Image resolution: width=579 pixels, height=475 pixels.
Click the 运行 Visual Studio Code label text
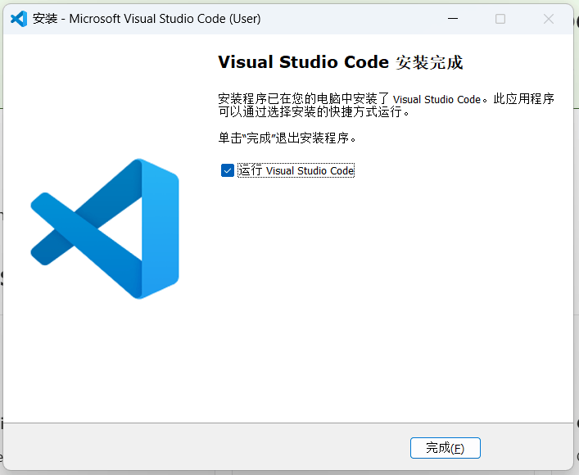[x=296, y=170]
